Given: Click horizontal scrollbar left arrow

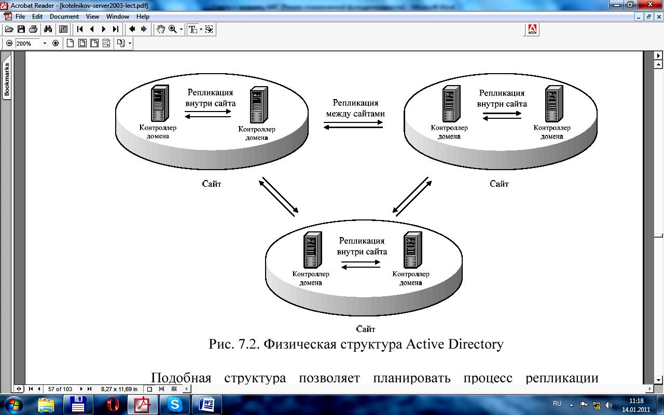Looking at the screenshot, I should 187,389.
